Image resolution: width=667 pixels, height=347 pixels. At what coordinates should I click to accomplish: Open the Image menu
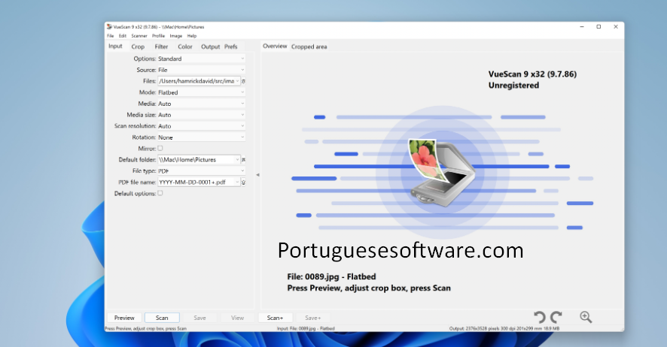(175, 36)
